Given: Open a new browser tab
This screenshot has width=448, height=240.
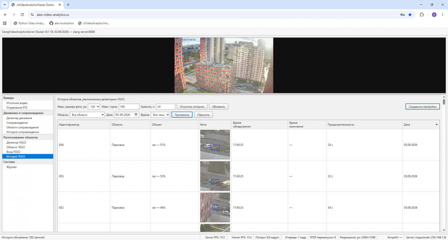Looking at the screenshot, I should click(68, 5).
